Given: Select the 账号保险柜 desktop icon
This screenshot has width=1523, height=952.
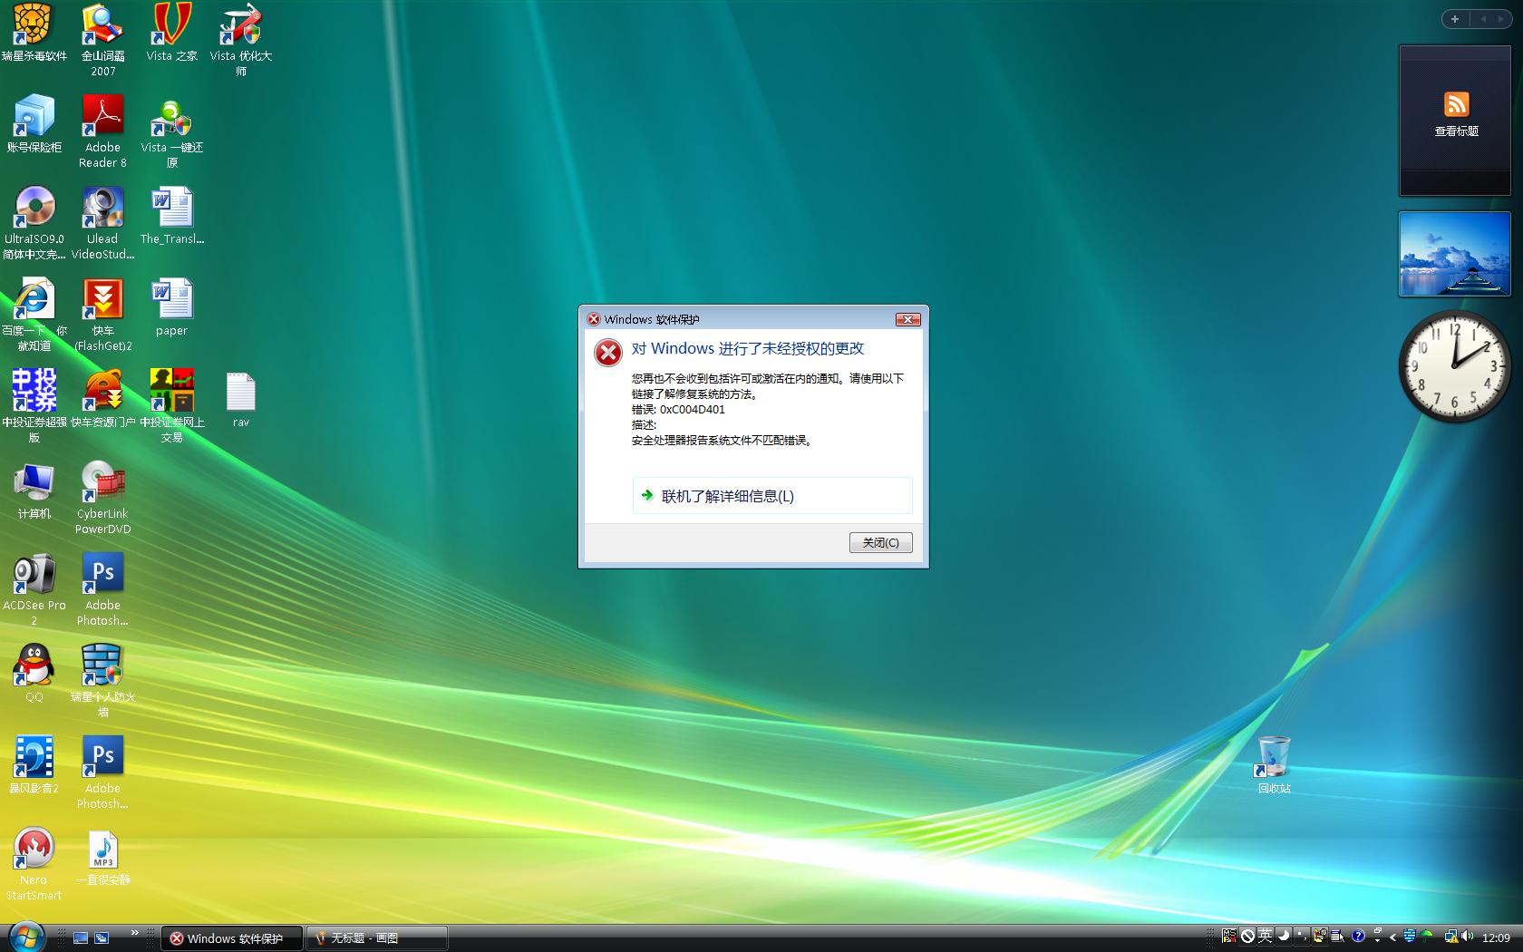Looking at the screenshot, I should tap(34, 124).
